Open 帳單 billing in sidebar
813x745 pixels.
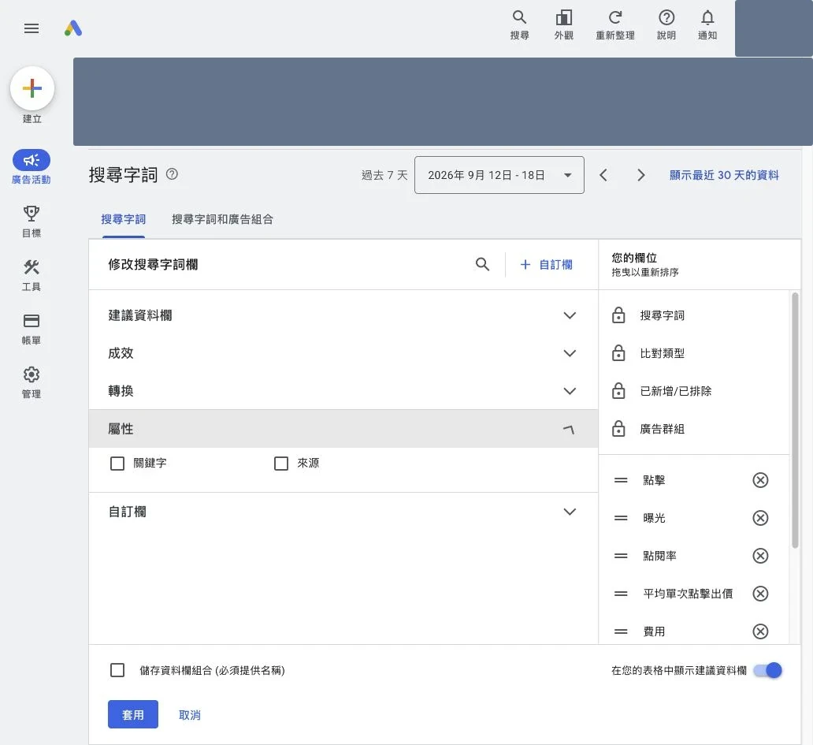(x=31, y=329)
